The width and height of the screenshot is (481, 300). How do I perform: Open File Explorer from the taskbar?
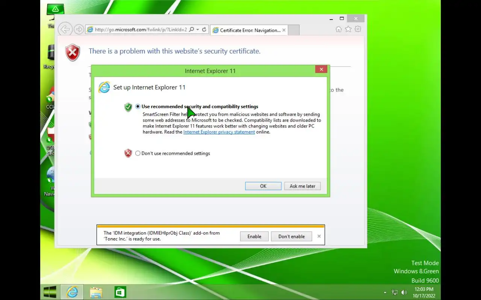[x=96, y=292]
